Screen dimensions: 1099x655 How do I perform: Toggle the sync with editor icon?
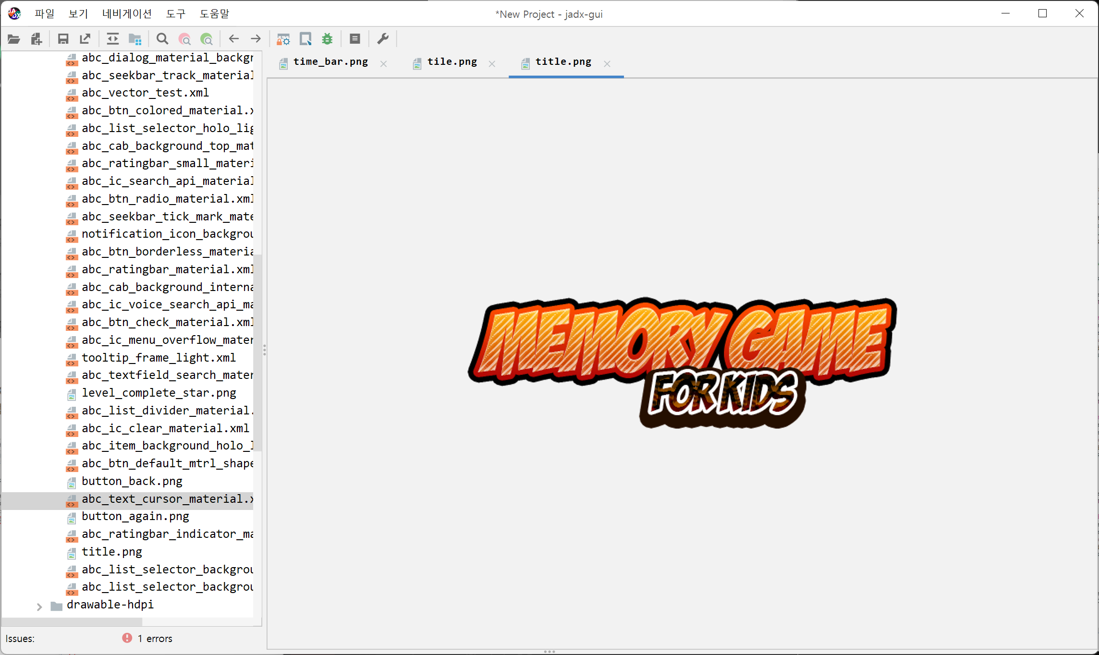[113, 39]
